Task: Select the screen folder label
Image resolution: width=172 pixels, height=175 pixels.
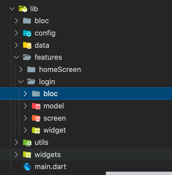Action: (x=55, y=118)
